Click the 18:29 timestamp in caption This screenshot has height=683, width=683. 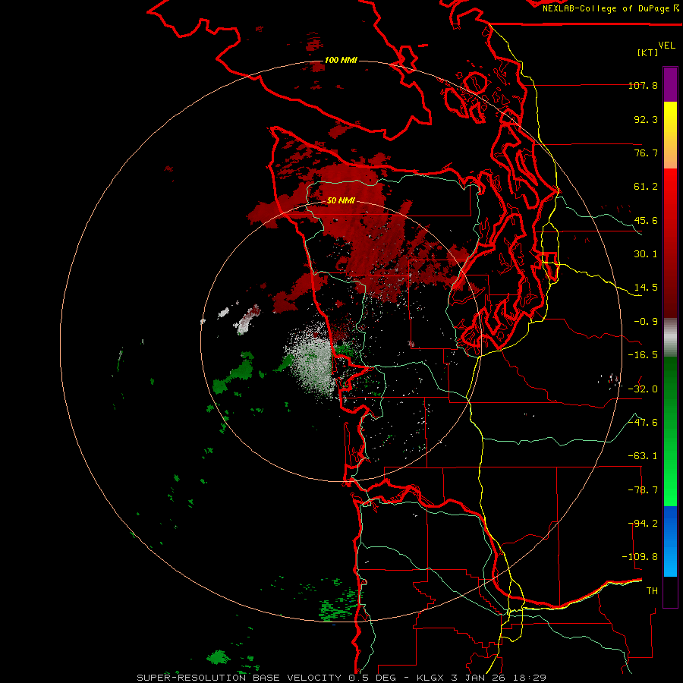click(529, 678)
